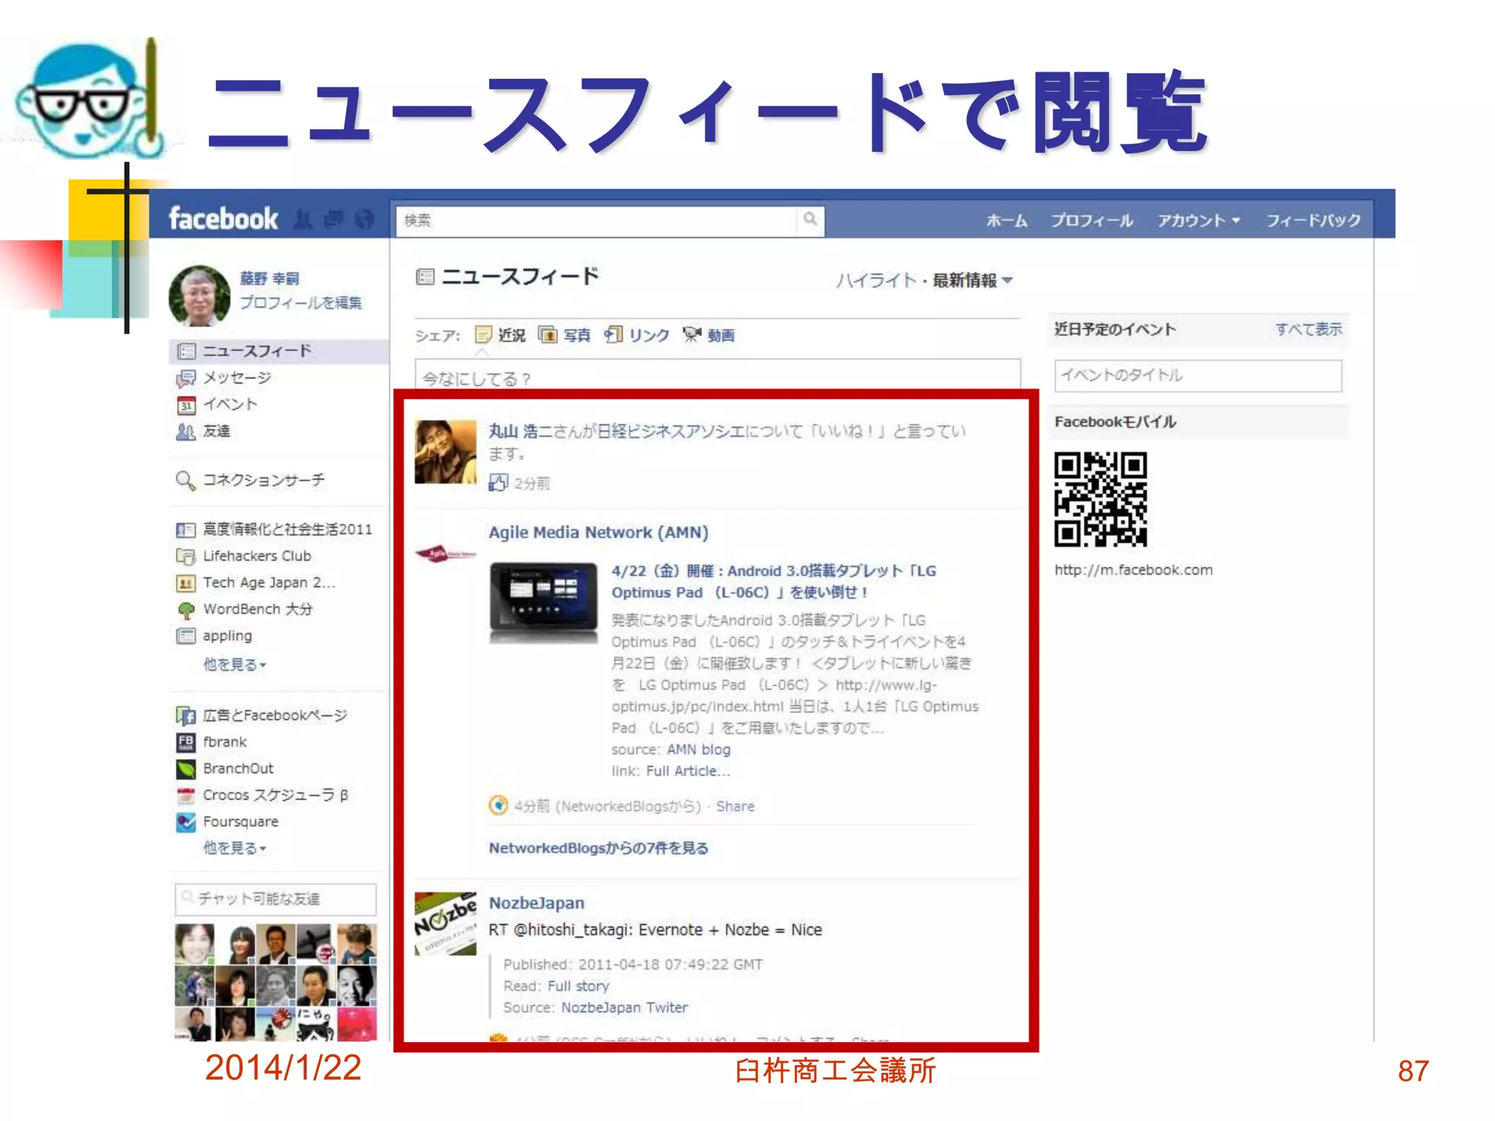Click the イベント calendar icon
The width and height of the screenshot is (1495, 1121).
(x=186, y=405)
